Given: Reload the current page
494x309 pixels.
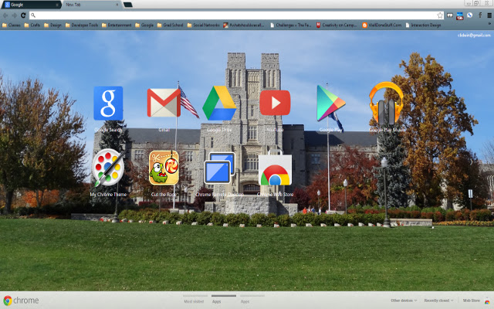Looking at the screenshot, I should coord(23,15).
